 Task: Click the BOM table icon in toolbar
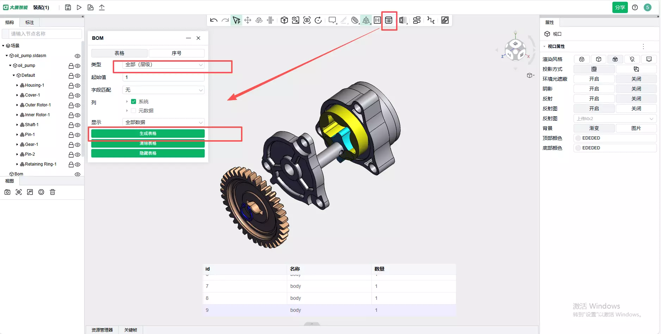click(x=389, y=20)
